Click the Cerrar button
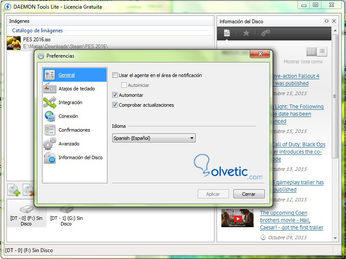 [x=249, y=194]
